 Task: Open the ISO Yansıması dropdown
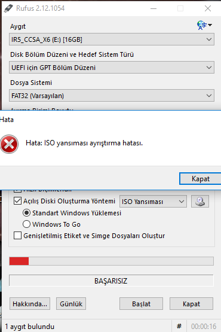[153, 202]
